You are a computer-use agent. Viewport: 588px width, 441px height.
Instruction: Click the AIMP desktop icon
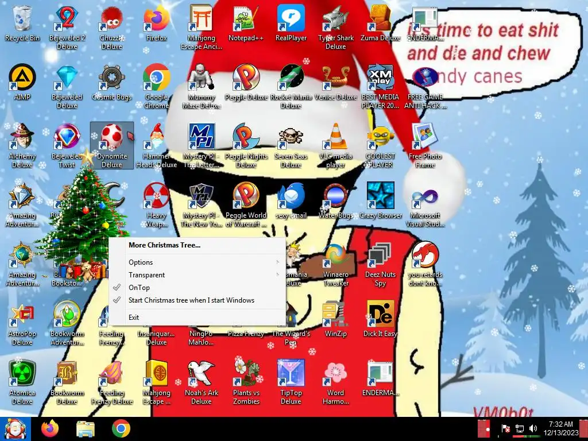(x=22, y=83)
